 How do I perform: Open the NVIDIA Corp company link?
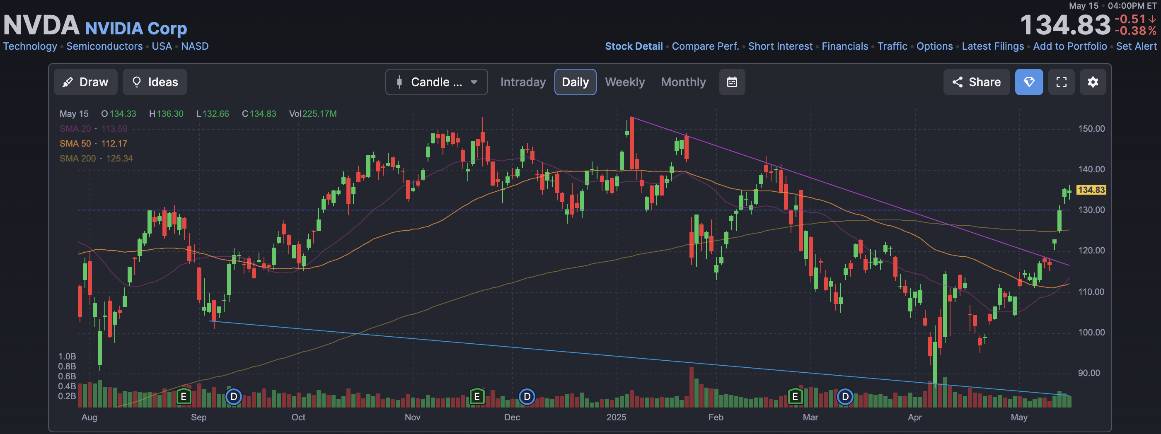[136, 29]
